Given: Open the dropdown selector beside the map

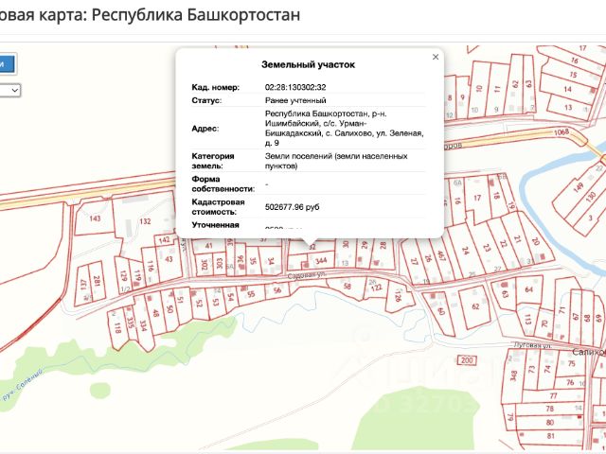Looking at the screenshot, I should click(10, 91).
